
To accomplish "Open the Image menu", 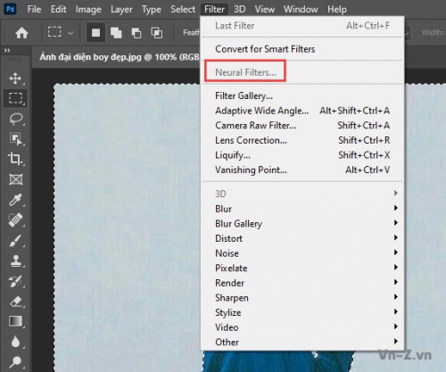I will click(x=88, y=9).
